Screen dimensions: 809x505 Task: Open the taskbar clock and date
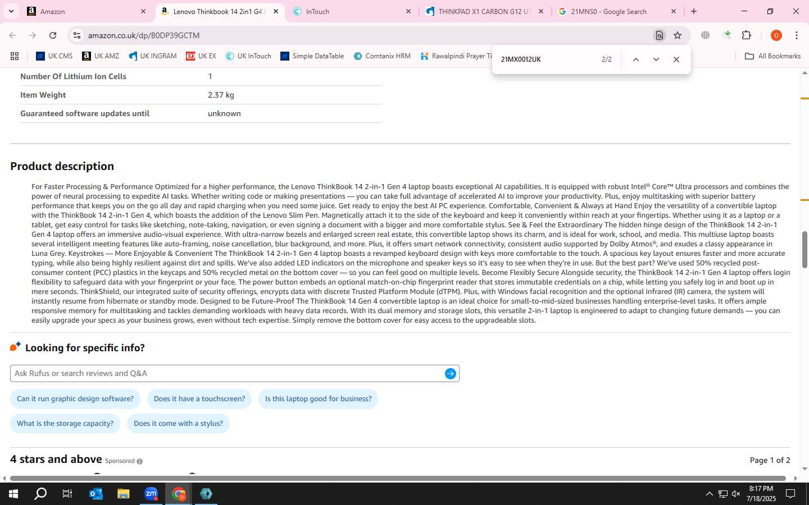tap(761, 494)
